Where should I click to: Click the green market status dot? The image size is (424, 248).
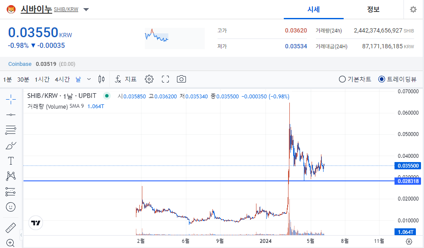point(107,96)
